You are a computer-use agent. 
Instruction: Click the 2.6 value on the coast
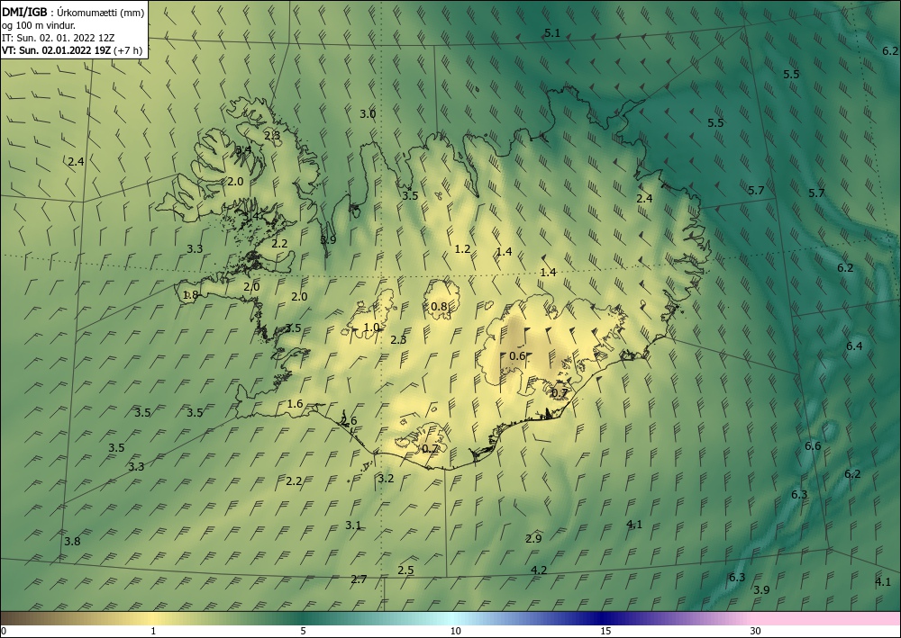click(x=349, y=421)
